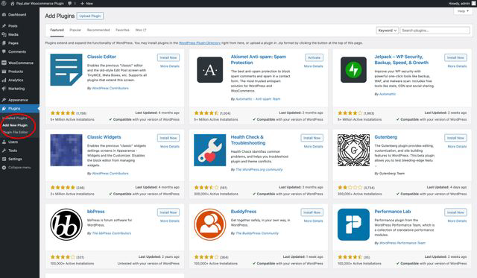Screen dimensions: 477x278
Task: Click Classic Editor star rating
Action: pos(63,113)
